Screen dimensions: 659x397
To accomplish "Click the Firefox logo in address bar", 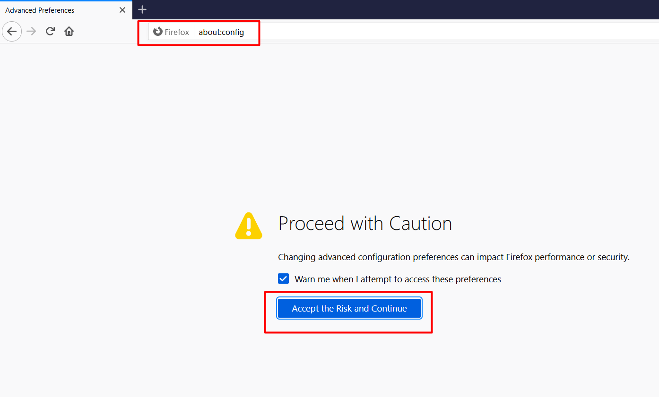I will tap(158, 32).
